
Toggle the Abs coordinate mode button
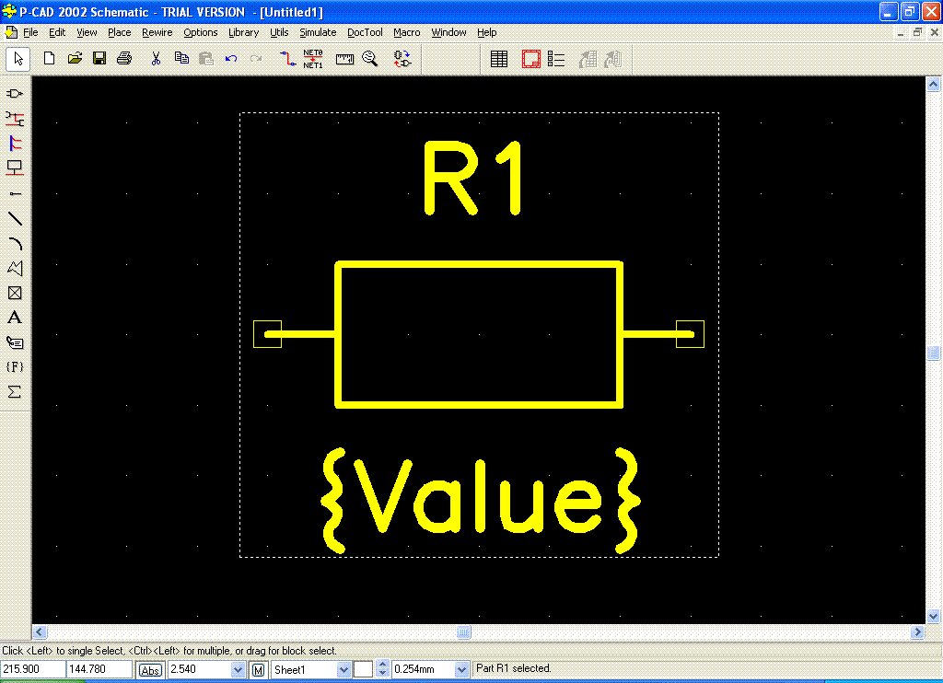[150, 670]
